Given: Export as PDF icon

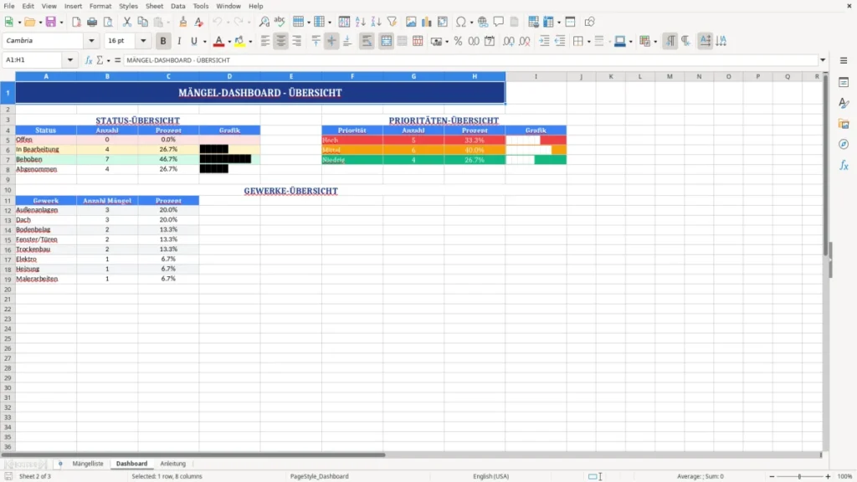Looking at the screenshot, I should point(76,22).
